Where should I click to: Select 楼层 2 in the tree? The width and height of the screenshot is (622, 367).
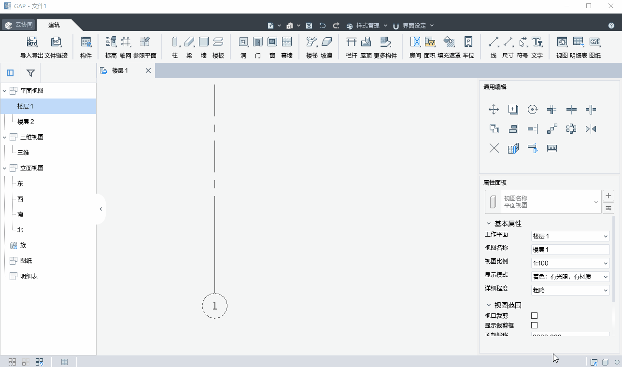tap(26, 122)
